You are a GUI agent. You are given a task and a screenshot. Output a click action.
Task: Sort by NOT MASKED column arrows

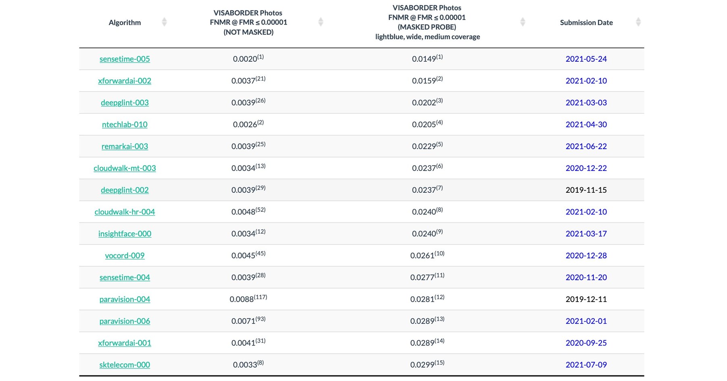[x=321, y=22]
